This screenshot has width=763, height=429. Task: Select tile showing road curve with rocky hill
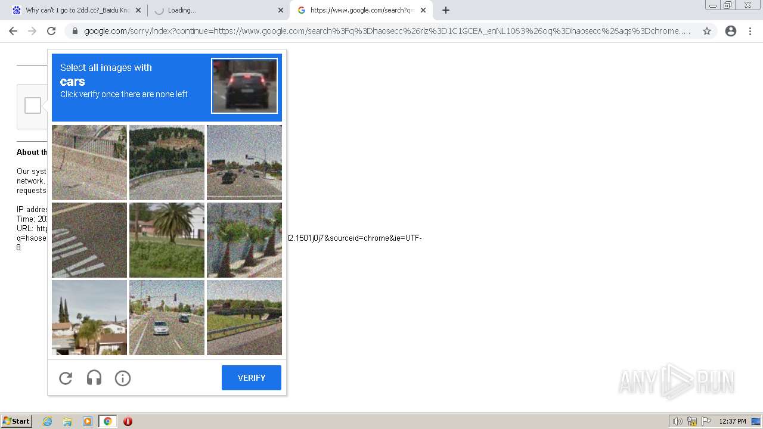click(167, 163)
